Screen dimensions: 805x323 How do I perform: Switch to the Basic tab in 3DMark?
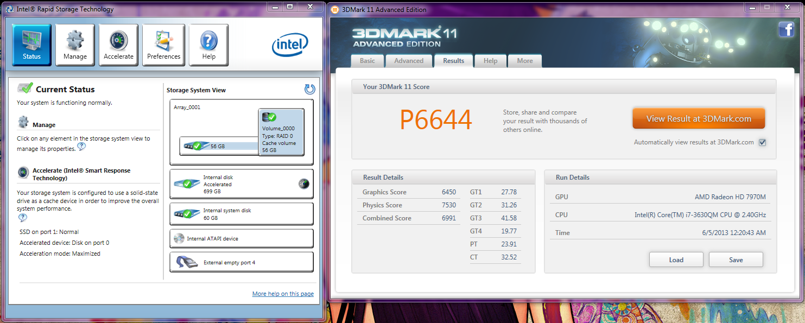click(x=367, y=61)
